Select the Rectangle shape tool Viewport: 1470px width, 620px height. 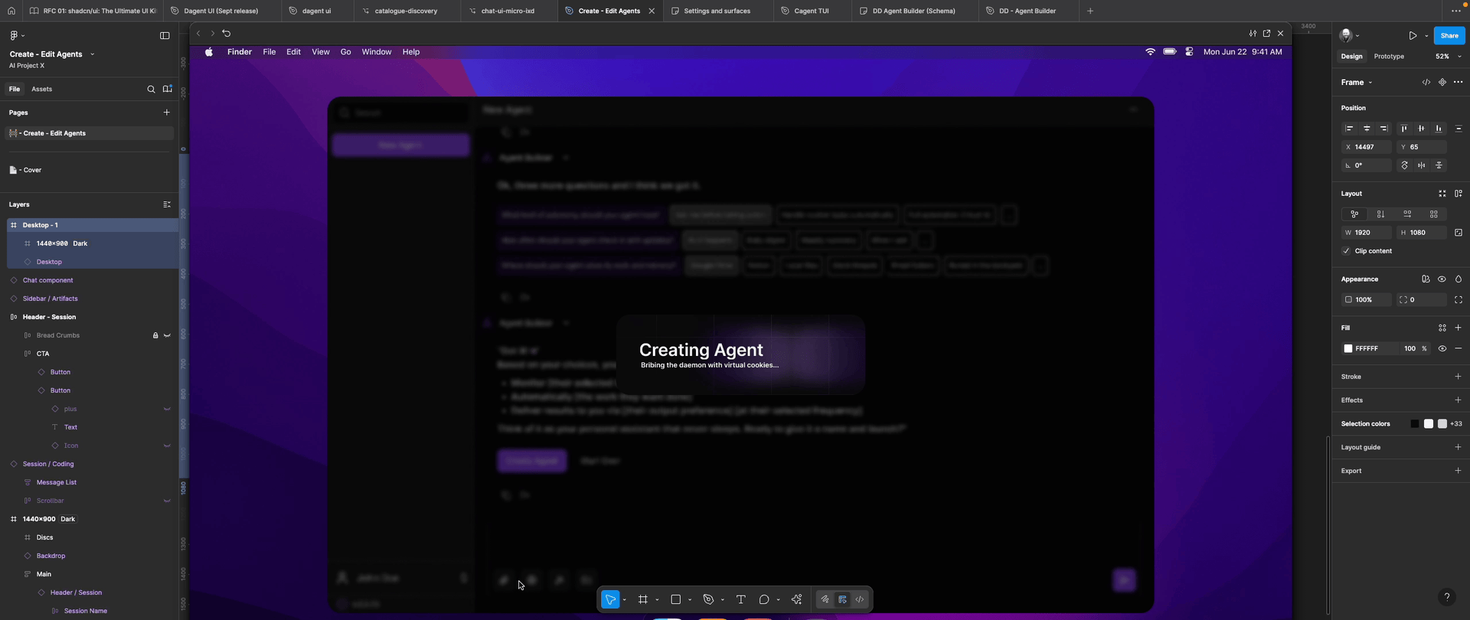point(676,599)
